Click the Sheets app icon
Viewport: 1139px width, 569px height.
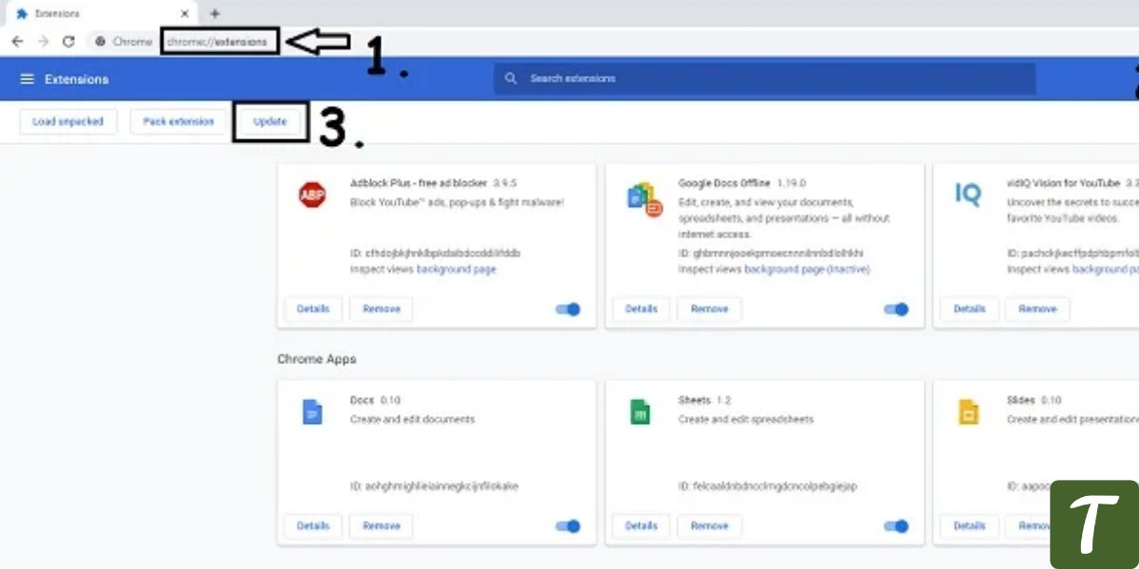(641, 413)
